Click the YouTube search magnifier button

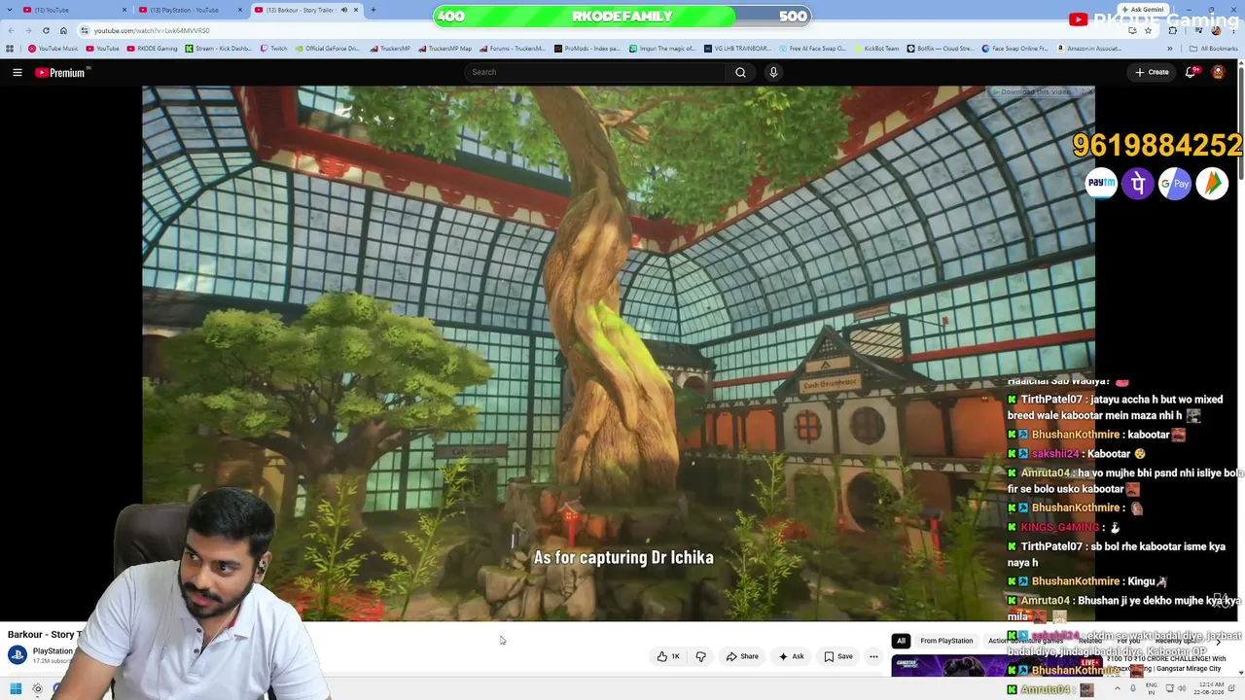pyautogui.click(x=740, y=72)
